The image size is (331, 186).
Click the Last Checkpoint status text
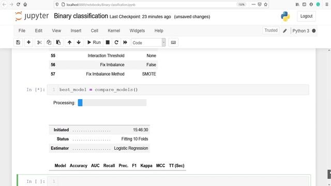(140, 17)
